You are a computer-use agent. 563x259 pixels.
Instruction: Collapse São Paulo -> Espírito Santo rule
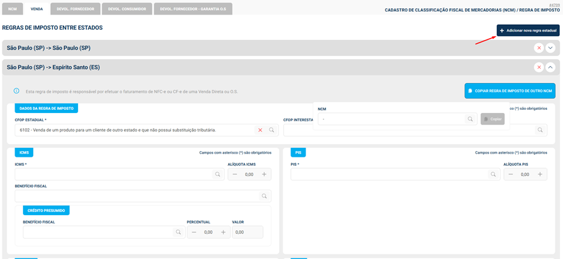[550, 67]
